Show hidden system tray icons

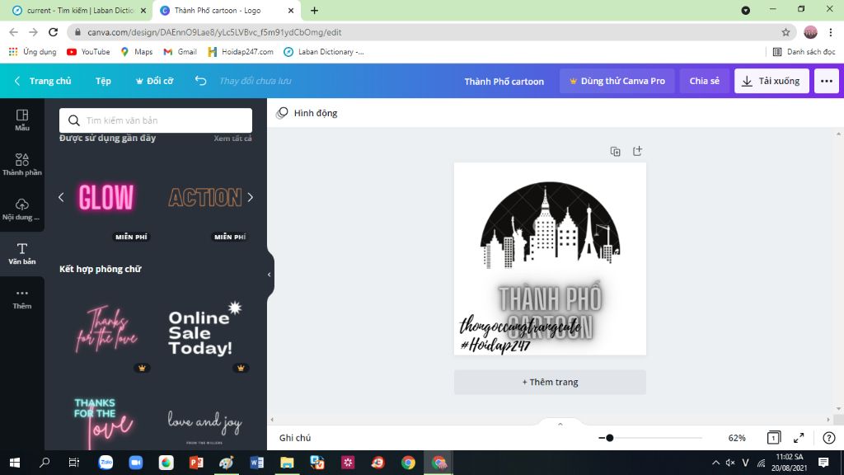(x=715, y=463)
